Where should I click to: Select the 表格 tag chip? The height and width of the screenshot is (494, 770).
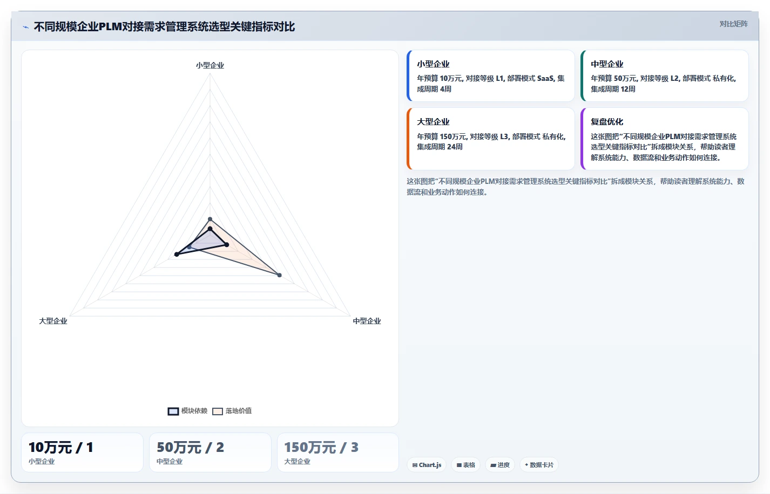[x=465, y=465]
